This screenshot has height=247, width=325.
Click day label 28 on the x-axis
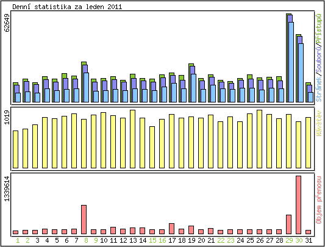pyautogui.click(x=279, y=240)
